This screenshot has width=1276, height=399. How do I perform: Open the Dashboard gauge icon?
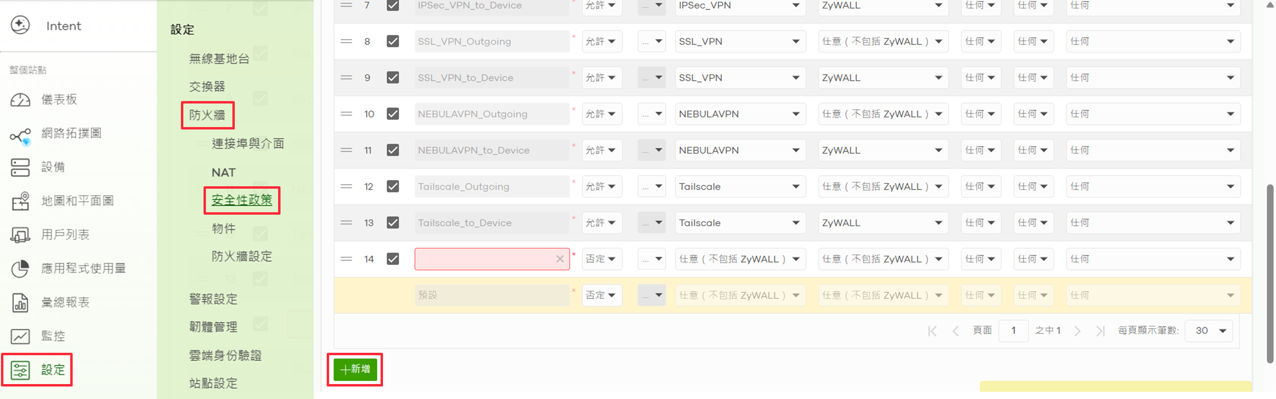20,100
